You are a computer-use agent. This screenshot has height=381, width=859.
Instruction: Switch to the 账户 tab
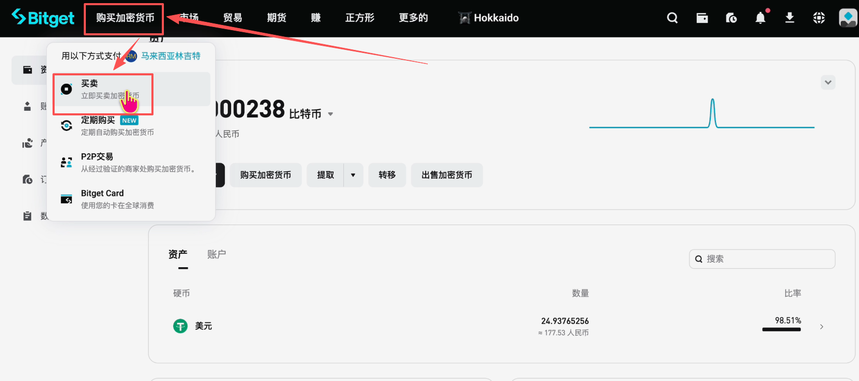tap(216, 254)
